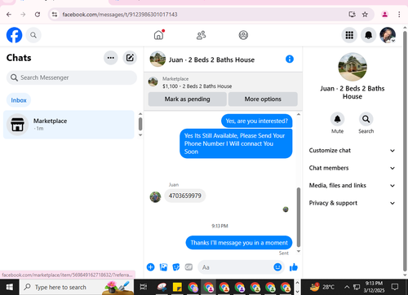This screenshot has height=295, width=408.
Task: Go to the Home feed icon
Action: [x=158, y=35]
